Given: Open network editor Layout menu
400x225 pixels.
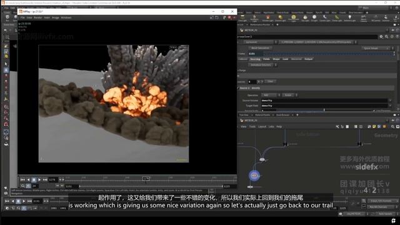Looking at the screenshot, I should coord(262,126).
